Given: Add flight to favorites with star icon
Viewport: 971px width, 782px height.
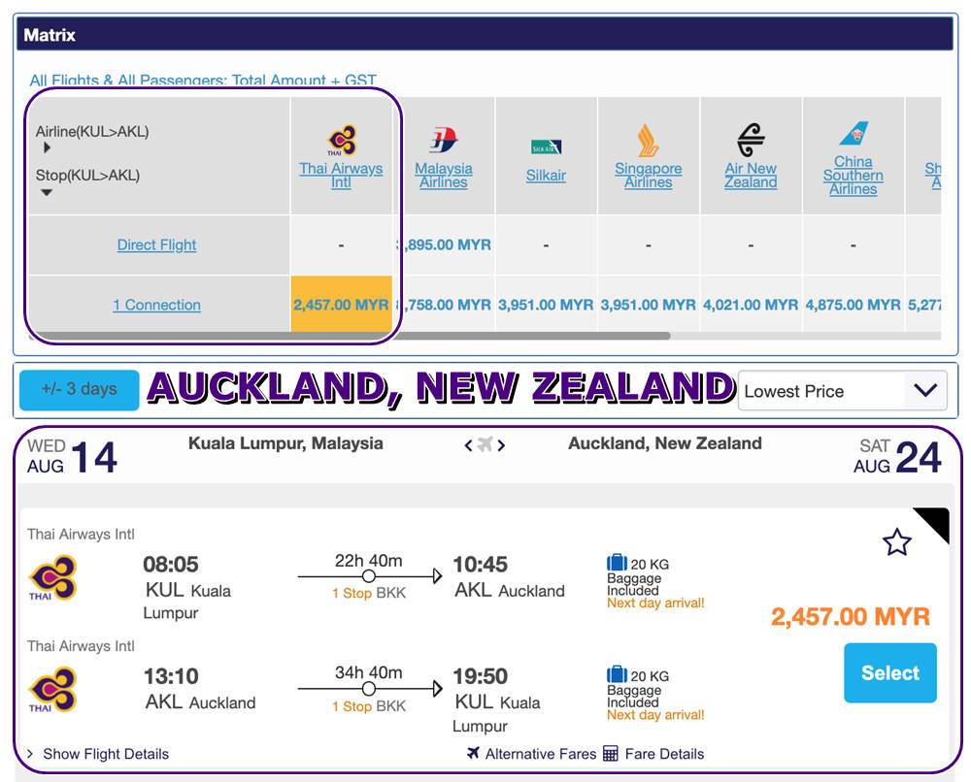Looking at the screenshot, I should pos(896,542).
